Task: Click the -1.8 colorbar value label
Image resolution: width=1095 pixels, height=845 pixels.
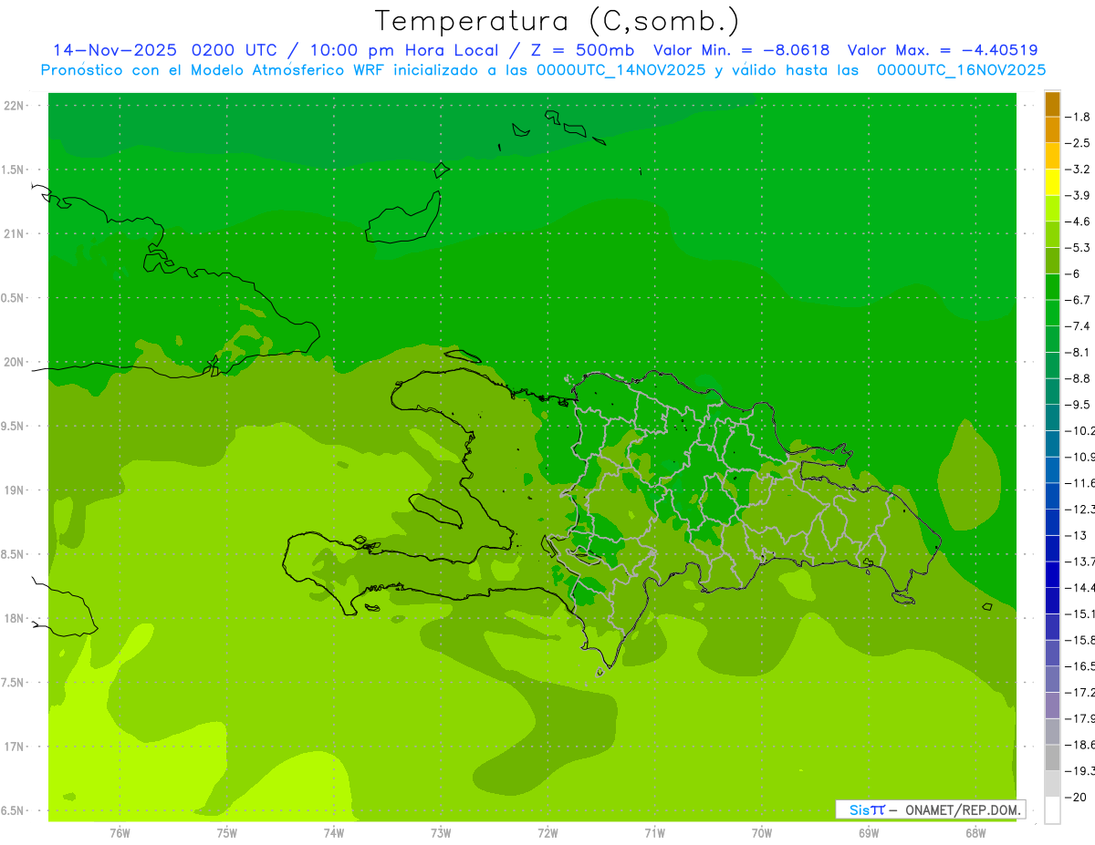Action: 1078,117
